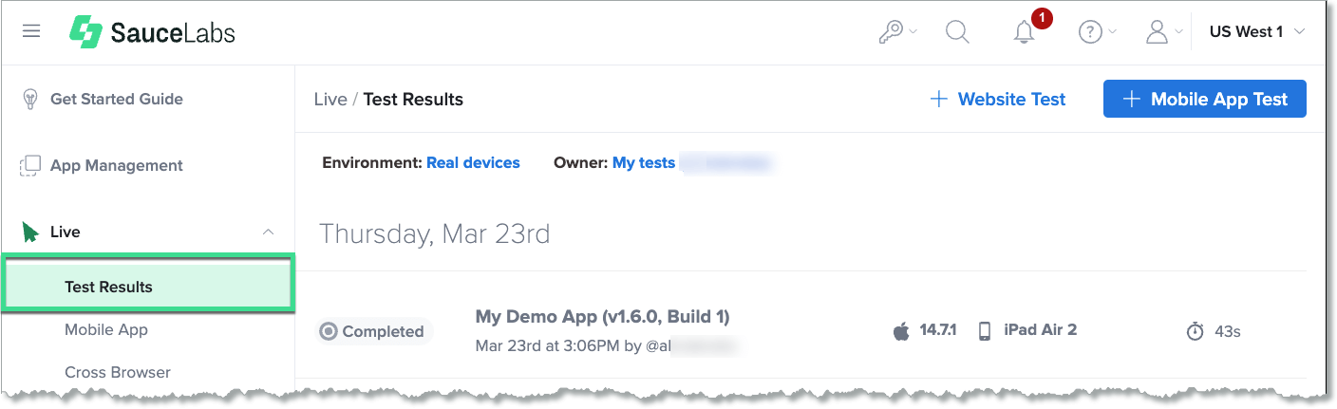
Task: Open the access key icon menu
Action: coord(891,32)
